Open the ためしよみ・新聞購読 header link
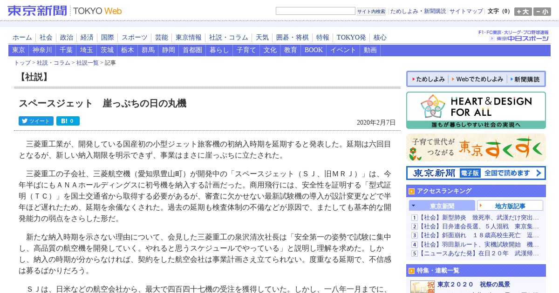The width and height of the screenshot is (559, 293). pyautogui.click(x=418, y=11)
